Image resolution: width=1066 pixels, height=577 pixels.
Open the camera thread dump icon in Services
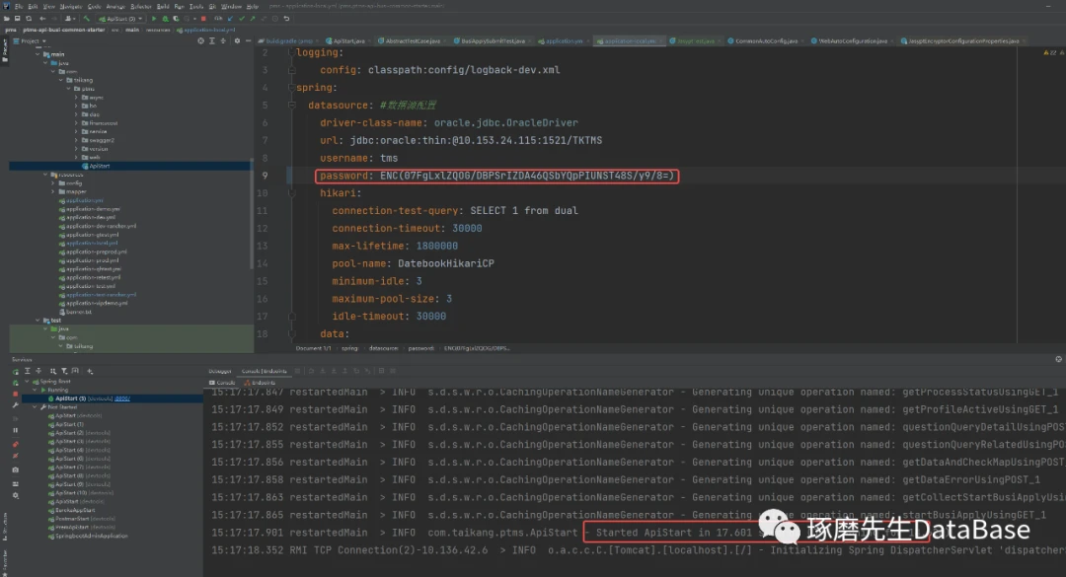pyautogui.click(x=16, y=469)
